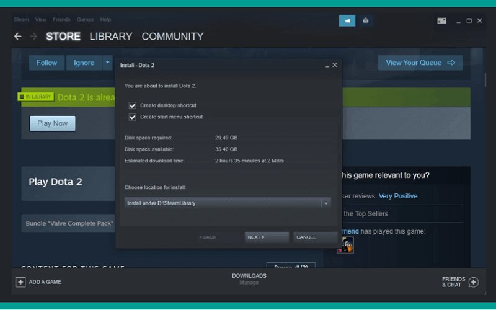The image size is (496, 310).
Task: Go back with the left arrow
Action: [18, 37]
